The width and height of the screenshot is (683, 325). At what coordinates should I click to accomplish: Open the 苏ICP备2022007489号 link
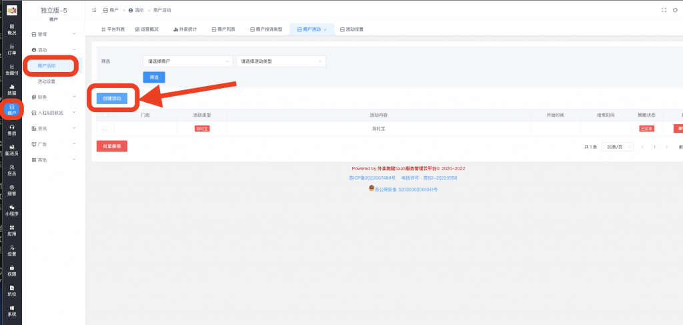click(x=372, y=178)
